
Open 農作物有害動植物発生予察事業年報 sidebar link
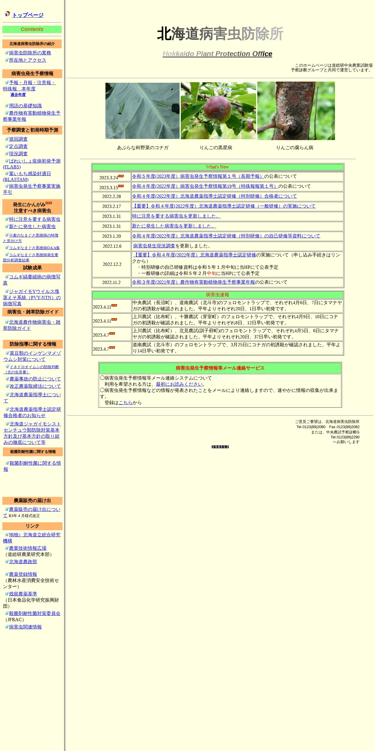click(x=32, y=116)
